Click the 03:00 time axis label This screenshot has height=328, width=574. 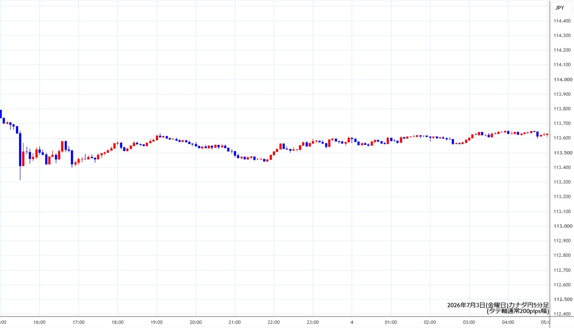(x=469, y=322)
